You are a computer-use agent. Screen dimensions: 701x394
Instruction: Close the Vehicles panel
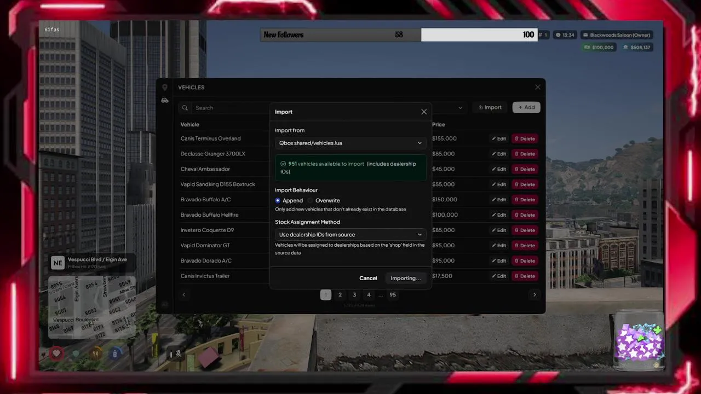click(x=538, y=87)
